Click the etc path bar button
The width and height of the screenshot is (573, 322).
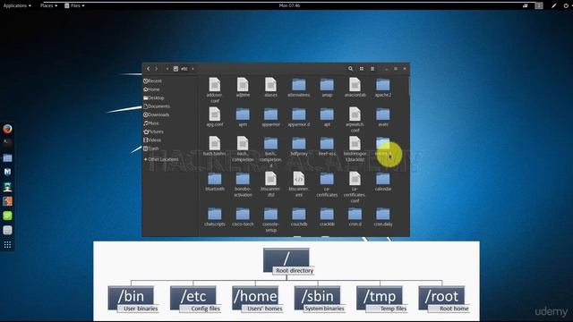181,69
